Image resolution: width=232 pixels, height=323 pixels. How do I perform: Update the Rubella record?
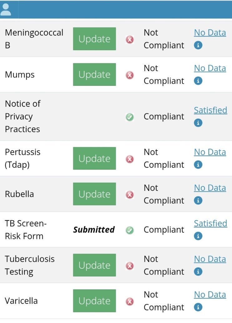click(94, 194)
